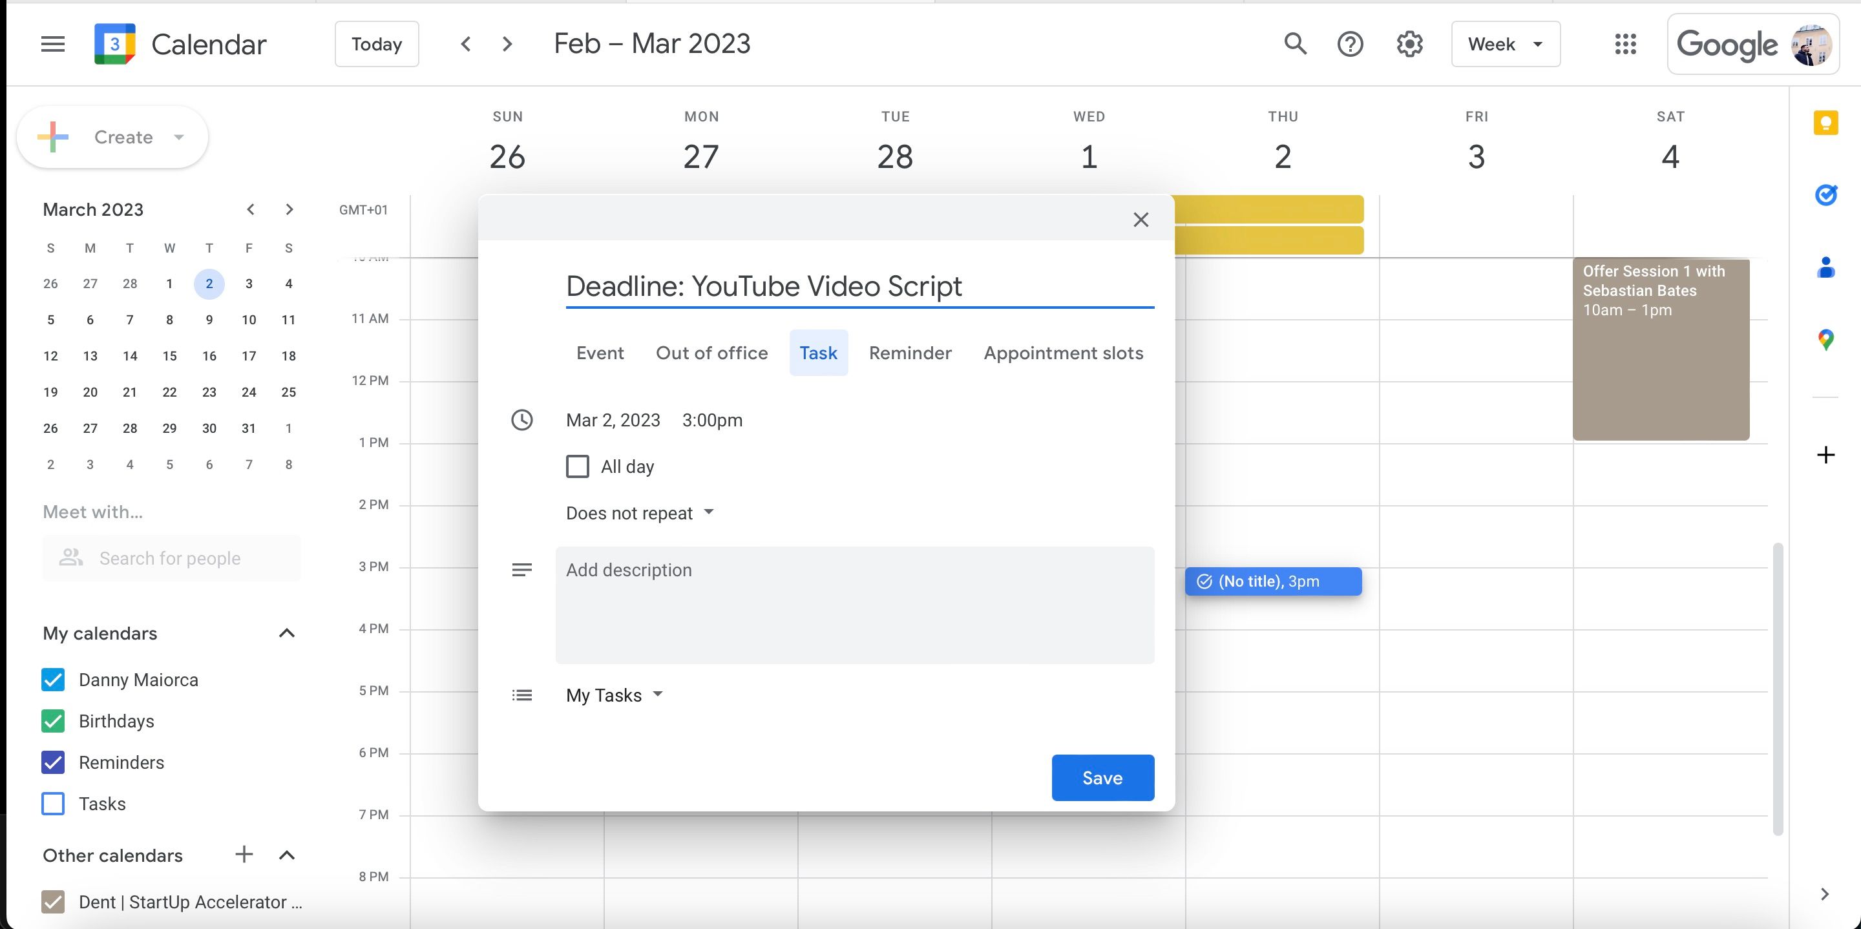
Task: Switch to the Event tab
Action: coord(600,353)
